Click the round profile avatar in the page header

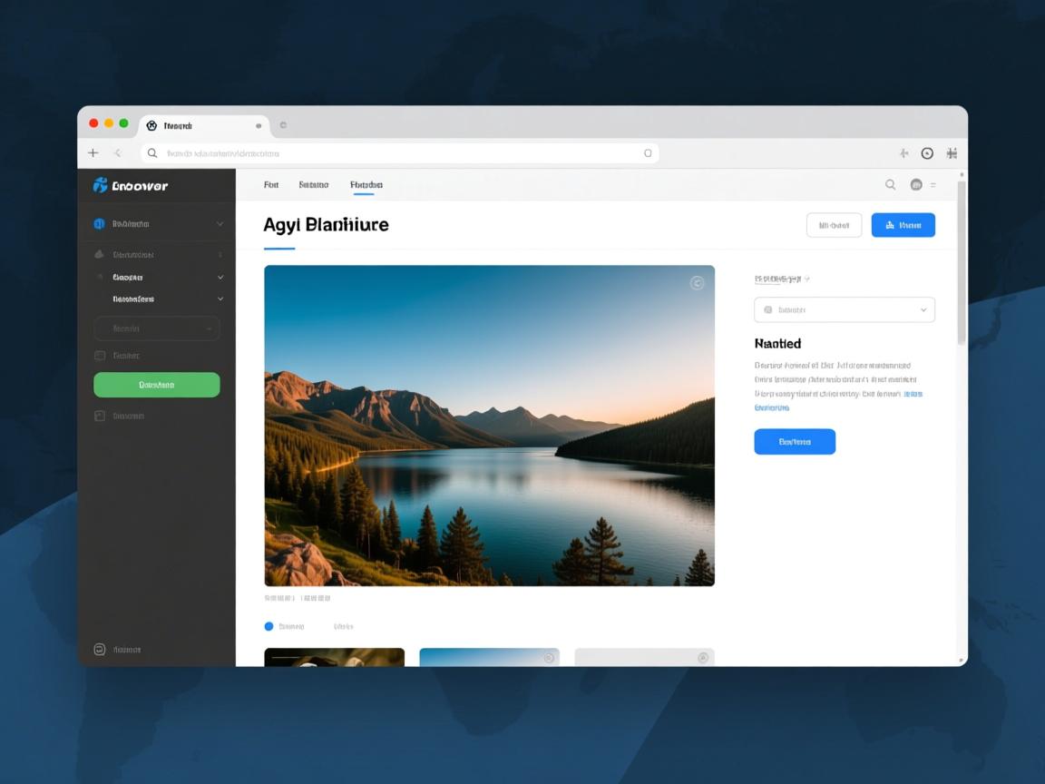pos(915,184)
